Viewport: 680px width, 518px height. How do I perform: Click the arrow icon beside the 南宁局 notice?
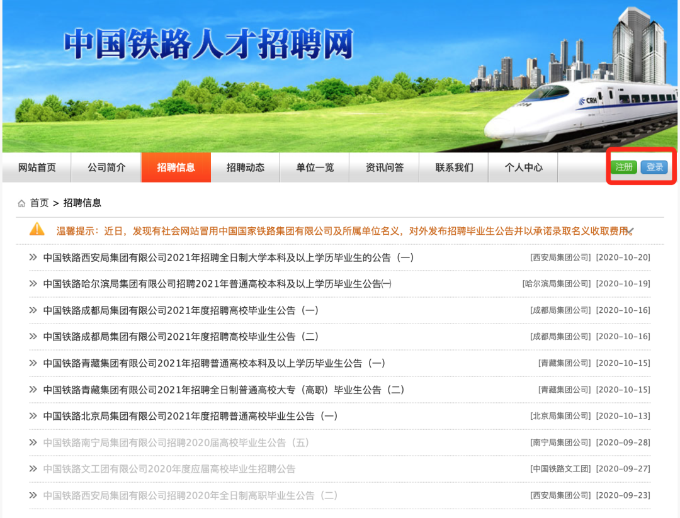(x=33, y=442)
